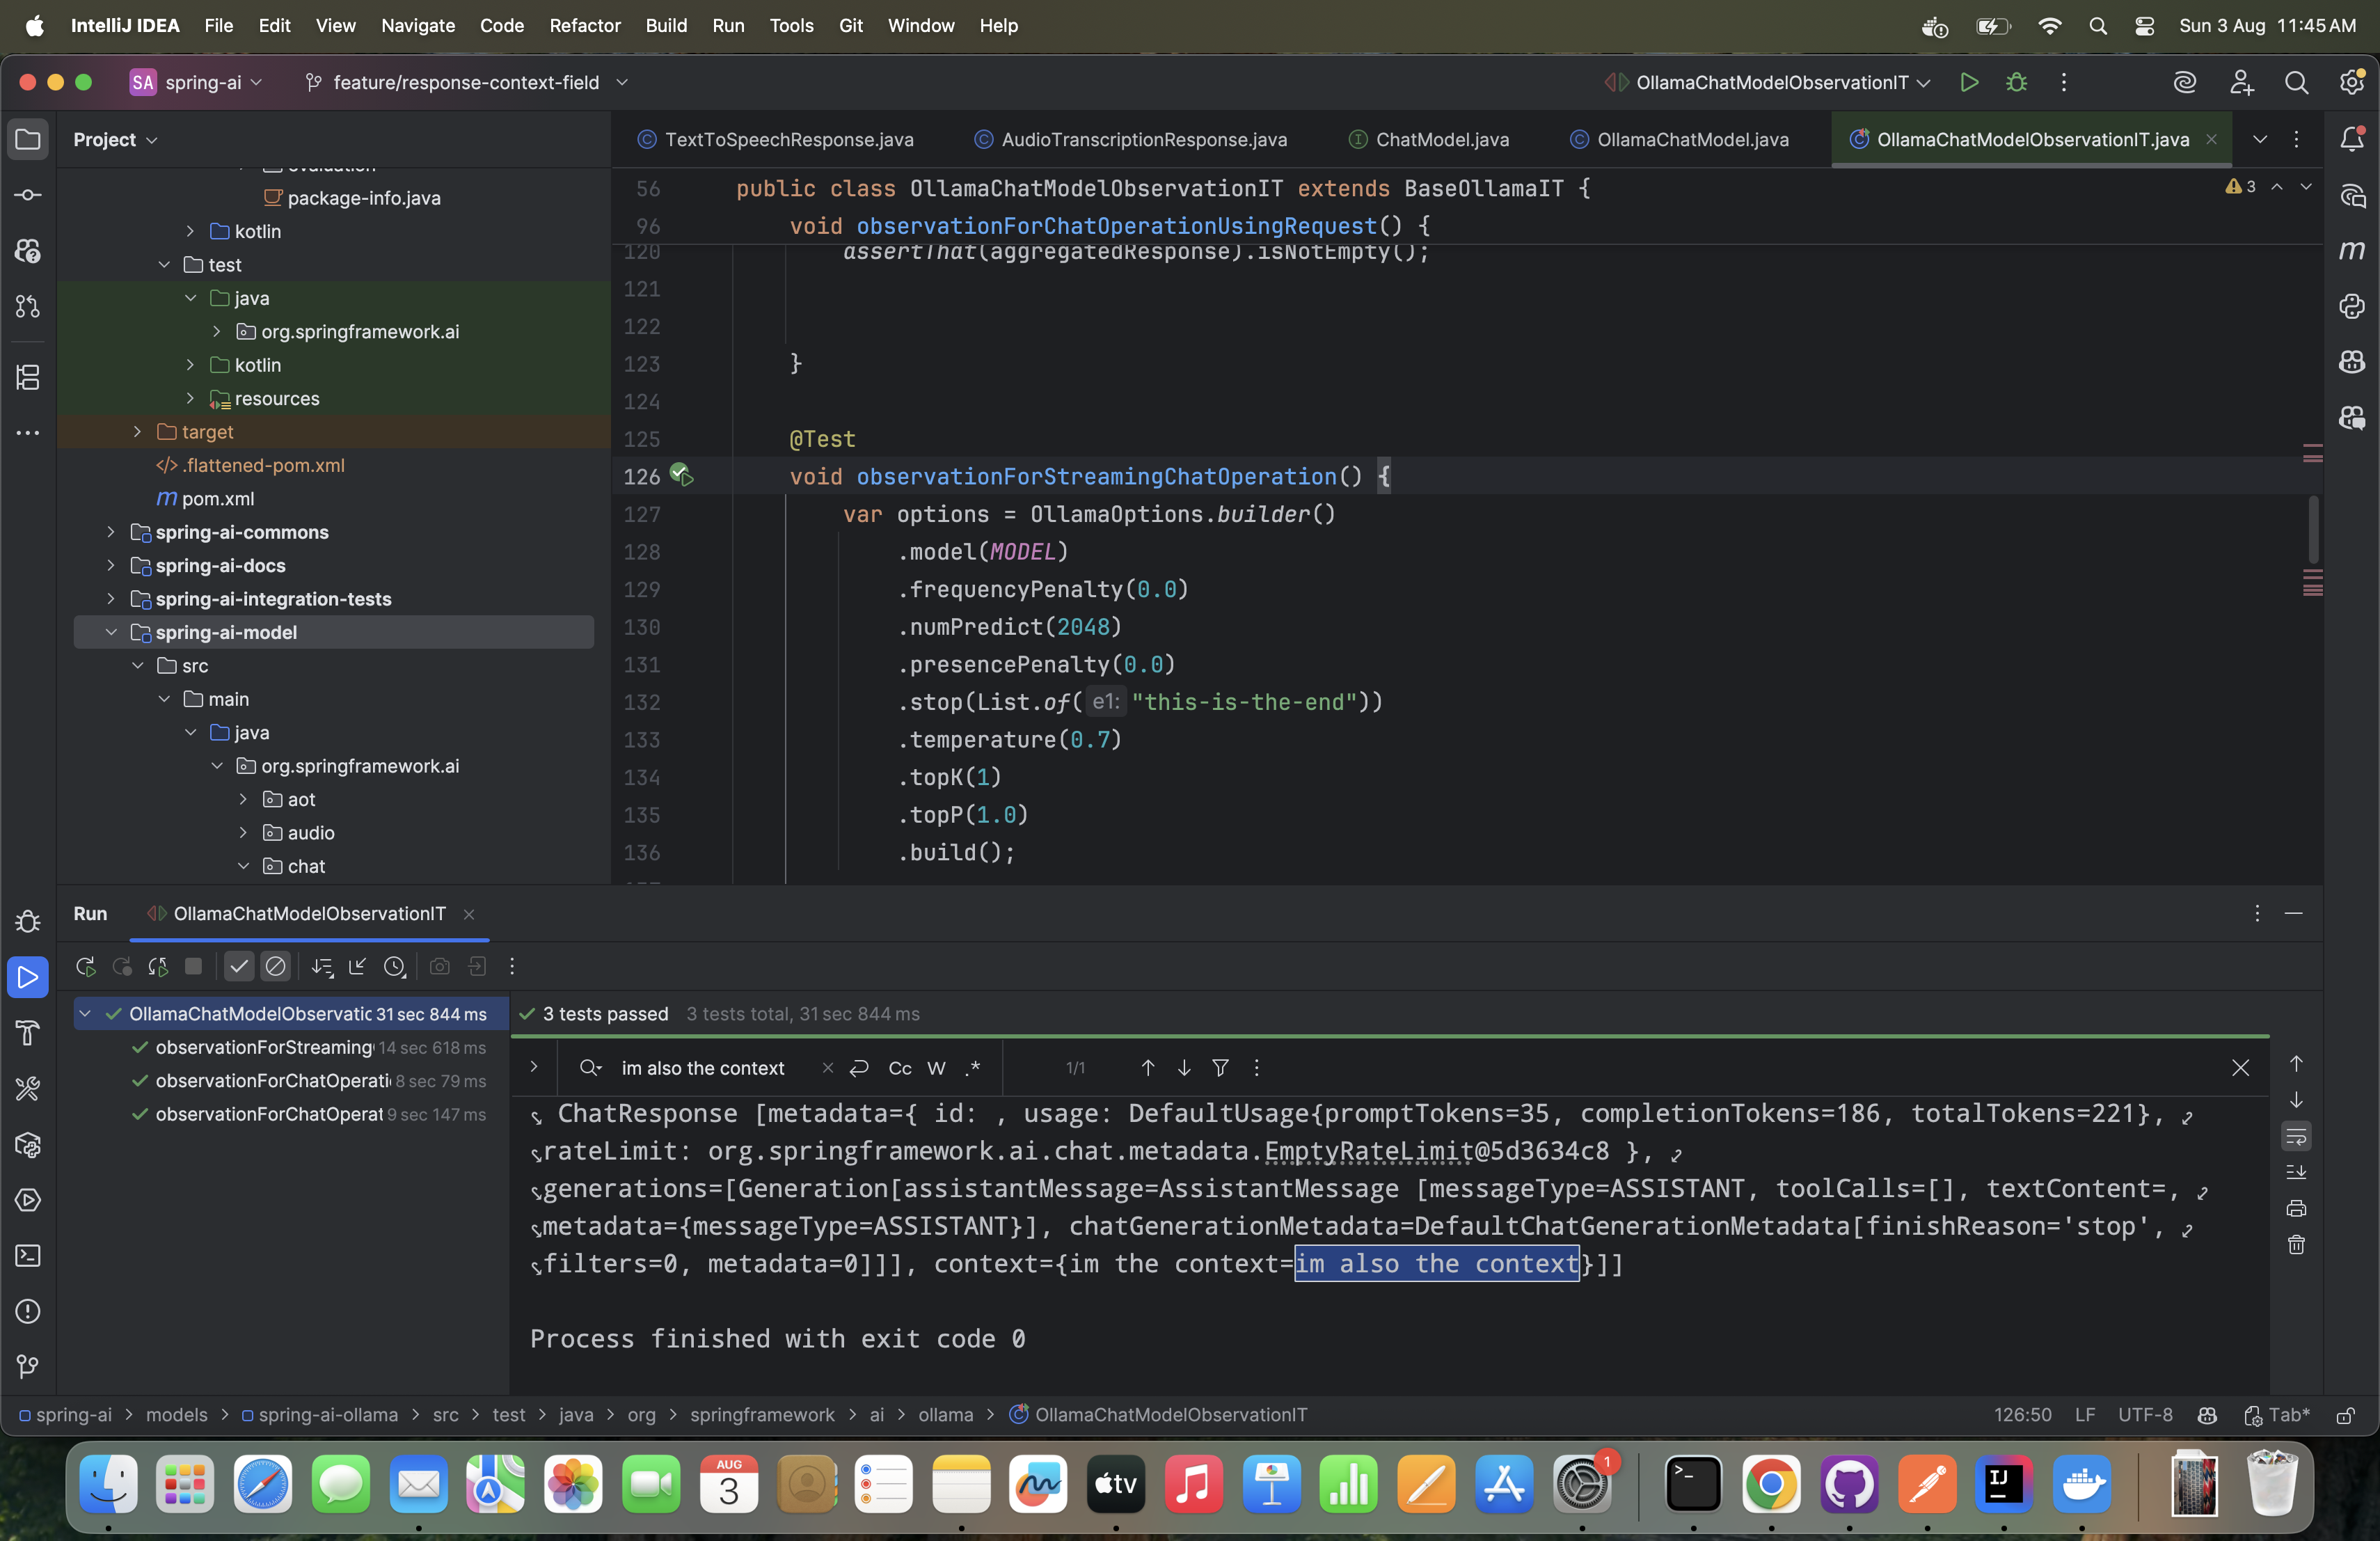Switch to the OllamaChatModel.java tab
This screenshot has width=2380, height=1541.
1692,139
